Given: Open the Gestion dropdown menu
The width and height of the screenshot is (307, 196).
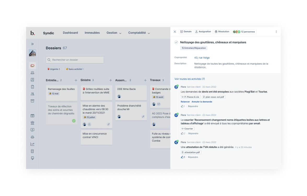Looking at the screenshot, I should (114, 33).
